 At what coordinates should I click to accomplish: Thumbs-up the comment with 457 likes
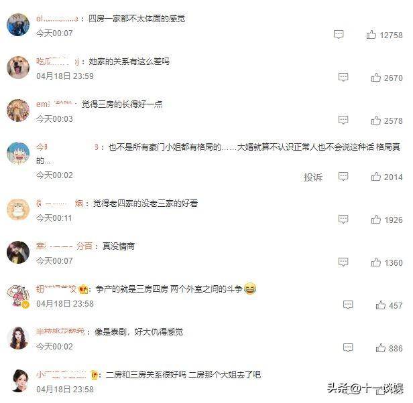(x=381, y=305)
